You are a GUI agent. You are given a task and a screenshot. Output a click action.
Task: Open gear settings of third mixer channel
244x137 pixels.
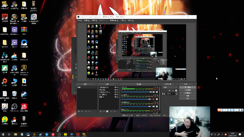[x=157, y=106]
